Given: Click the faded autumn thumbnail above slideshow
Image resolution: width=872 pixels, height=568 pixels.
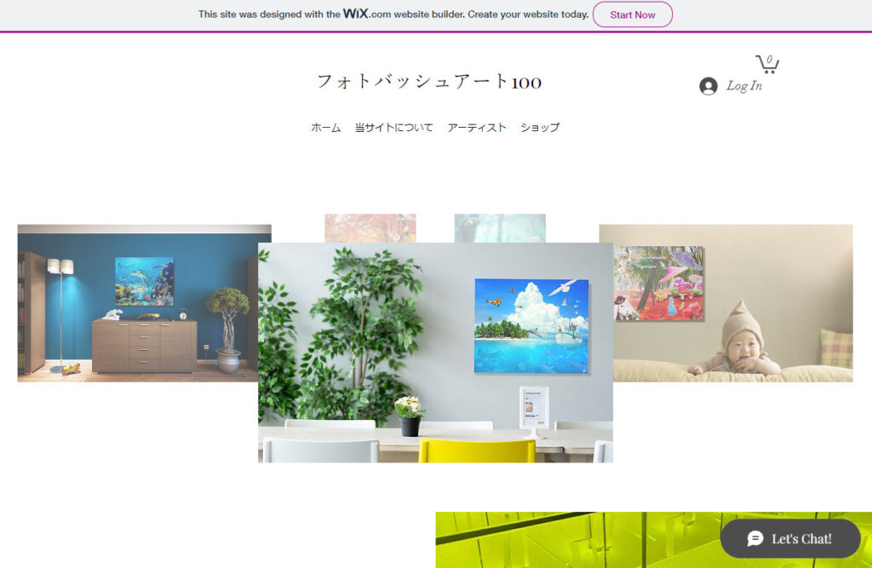Looking at the screenshot, I should (370, 228).
